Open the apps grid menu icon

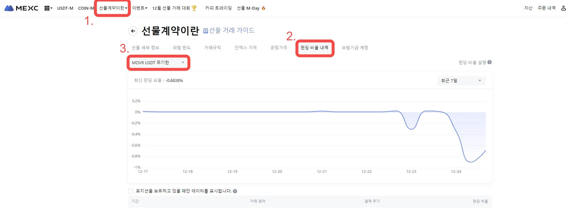(x=47, y=8)
